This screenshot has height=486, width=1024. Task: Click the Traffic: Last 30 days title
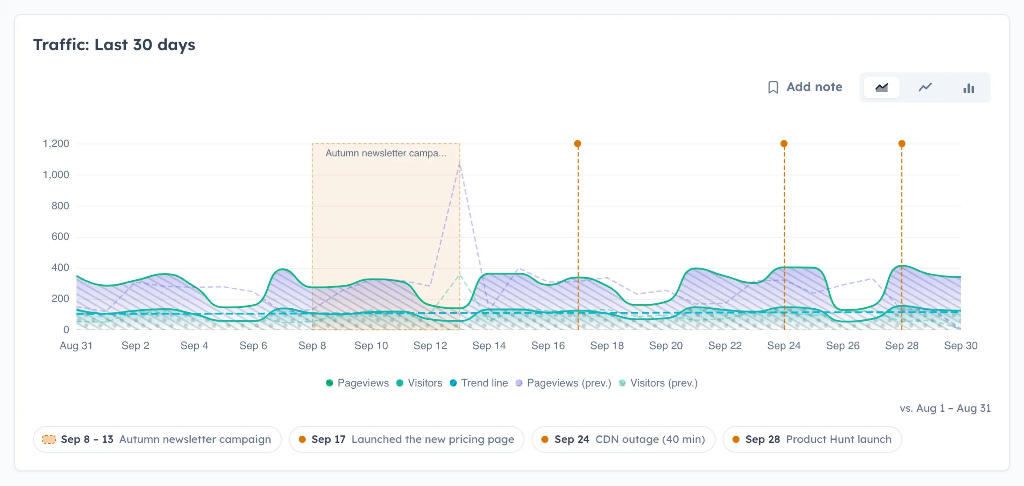[x=114, y=45]
